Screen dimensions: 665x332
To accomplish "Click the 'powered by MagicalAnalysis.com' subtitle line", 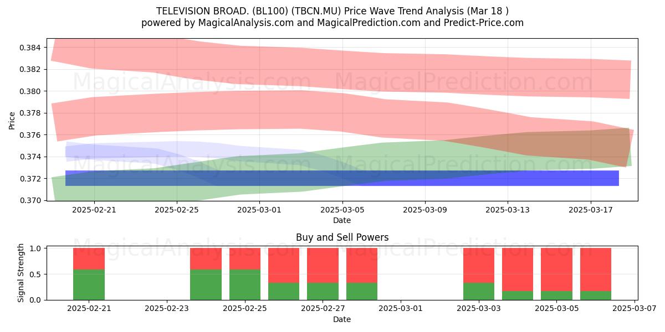I will (332, 23).
